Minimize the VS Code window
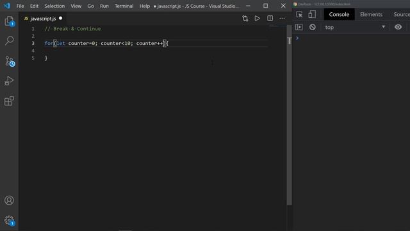 tap(248, 6)
